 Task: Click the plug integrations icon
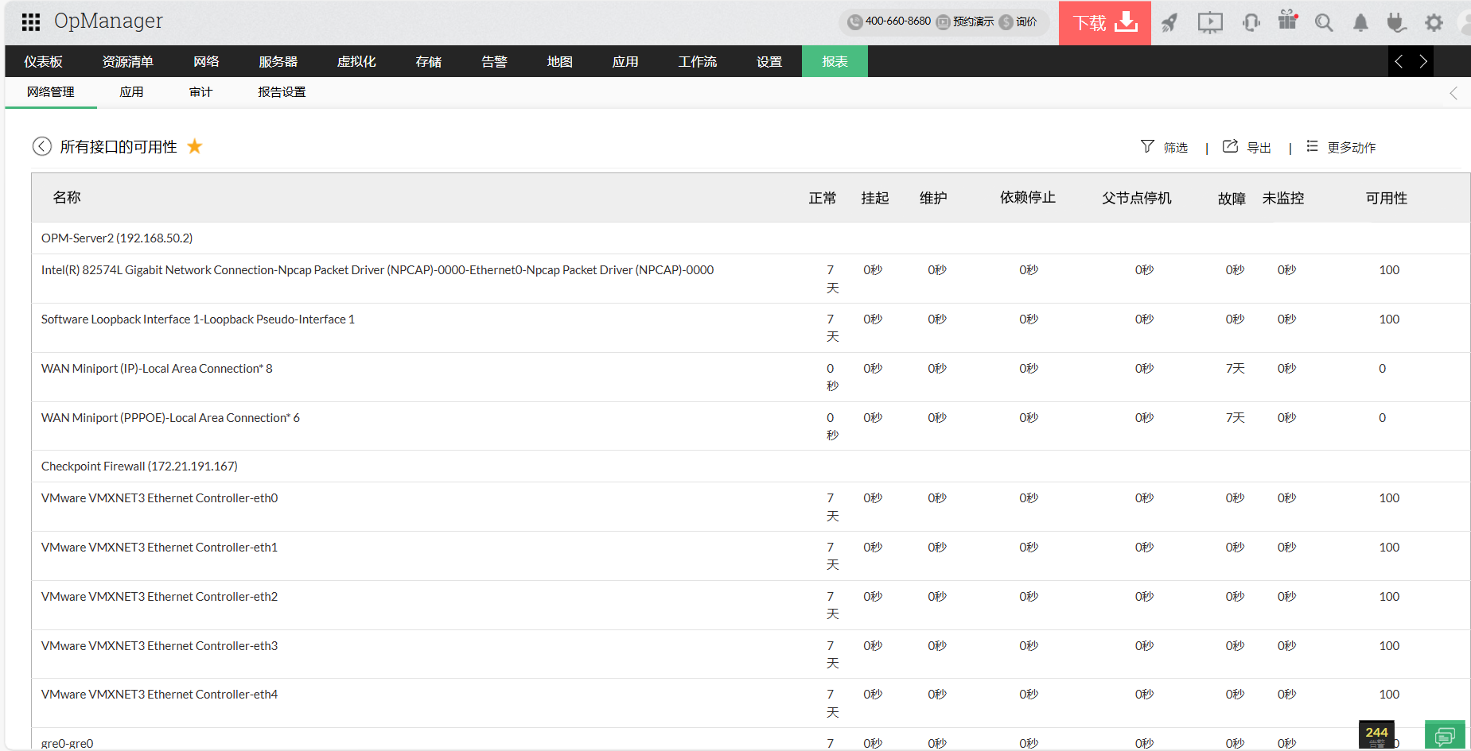pos(1396,22)
